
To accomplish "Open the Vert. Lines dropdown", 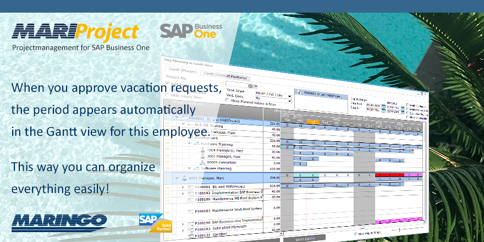I will pyautogui.click(x=273, y=100).
